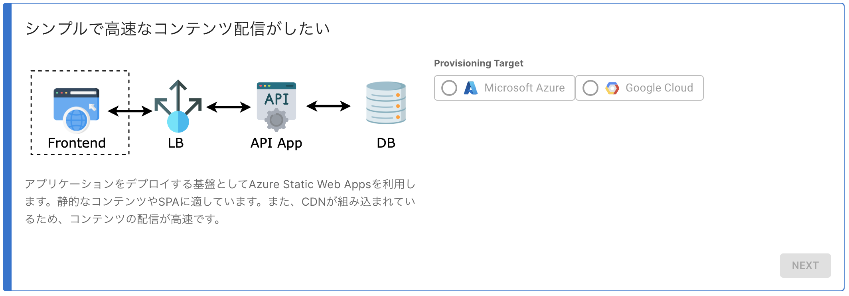Click the Provisioning Target heading
The width and height of the screenshot is (849, 296).
[478, 63]
